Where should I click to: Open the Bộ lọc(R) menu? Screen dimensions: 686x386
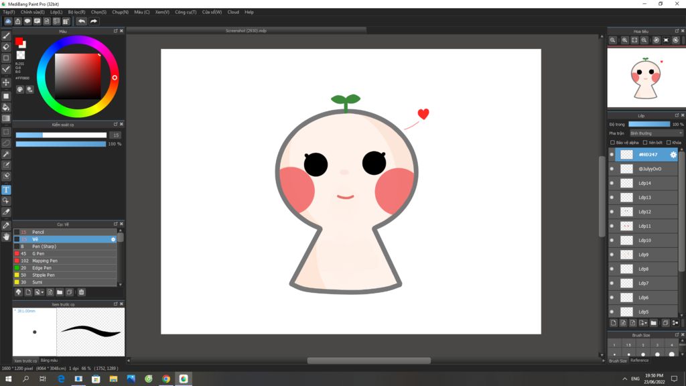76,12
